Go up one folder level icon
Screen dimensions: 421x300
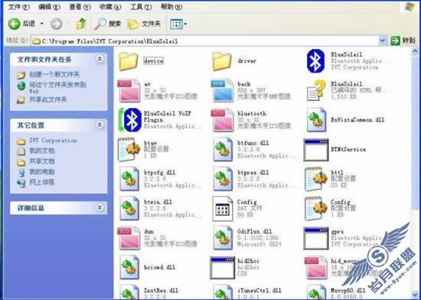(81, 24)
